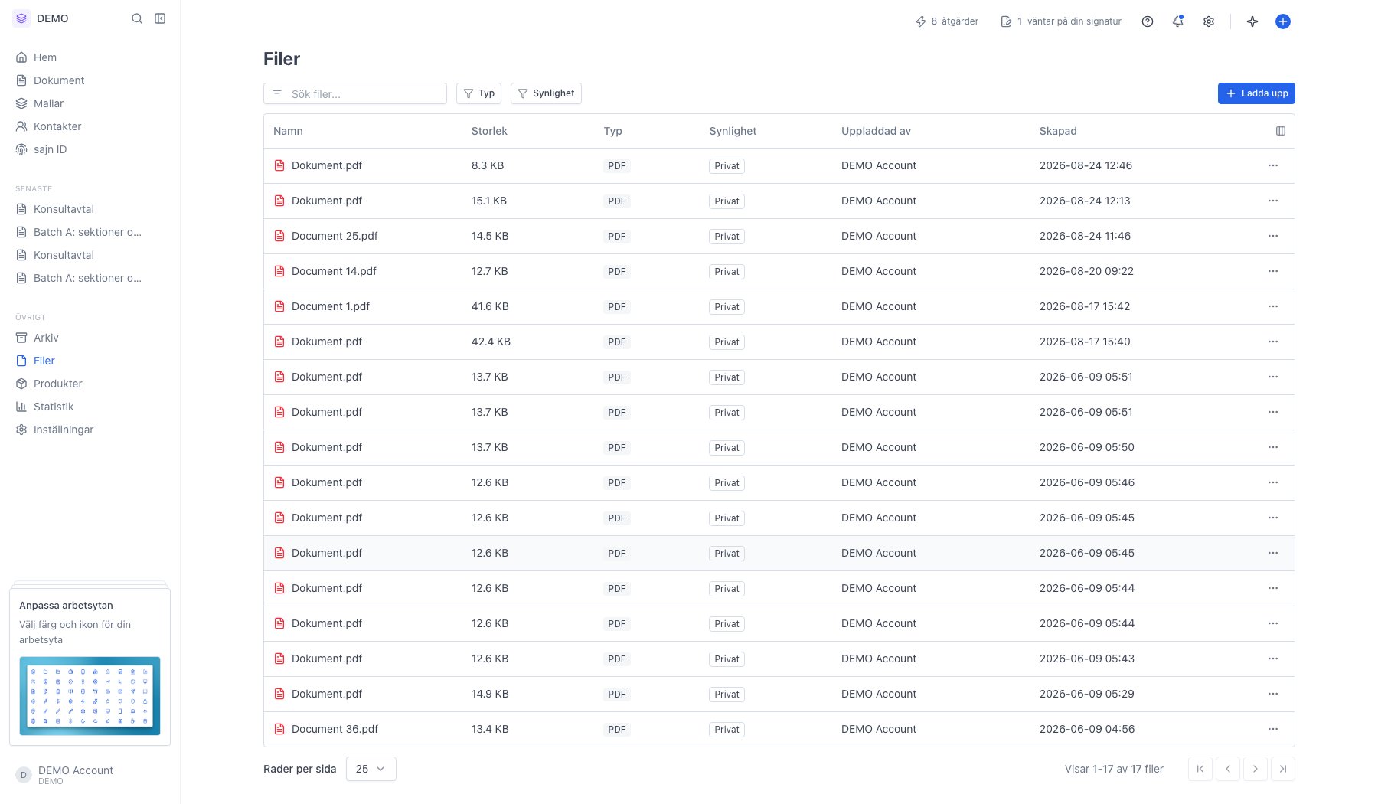Open 8 åtgärder link
The width and height of the screenshot is (1378, 804).
point(947,21)
